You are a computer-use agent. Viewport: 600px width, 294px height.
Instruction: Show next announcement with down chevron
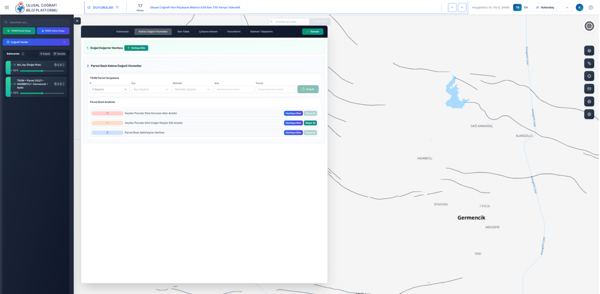452,8
